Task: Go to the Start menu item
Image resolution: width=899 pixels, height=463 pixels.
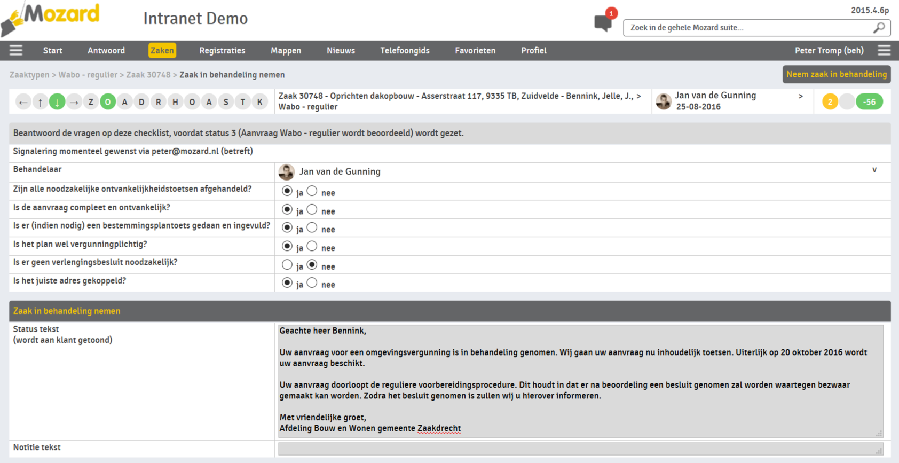Action: coord(53,50)
